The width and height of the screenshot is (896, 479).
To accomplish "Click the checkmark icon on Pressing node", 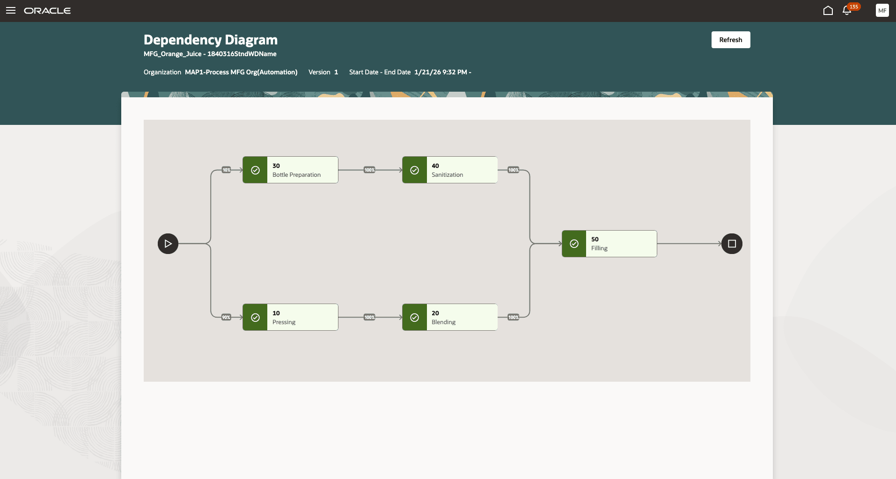I will click(255, 317).
